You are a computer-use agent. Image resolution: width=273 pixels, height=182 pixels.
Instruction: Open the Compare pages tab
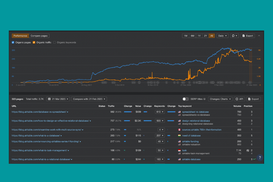[39, 36]
